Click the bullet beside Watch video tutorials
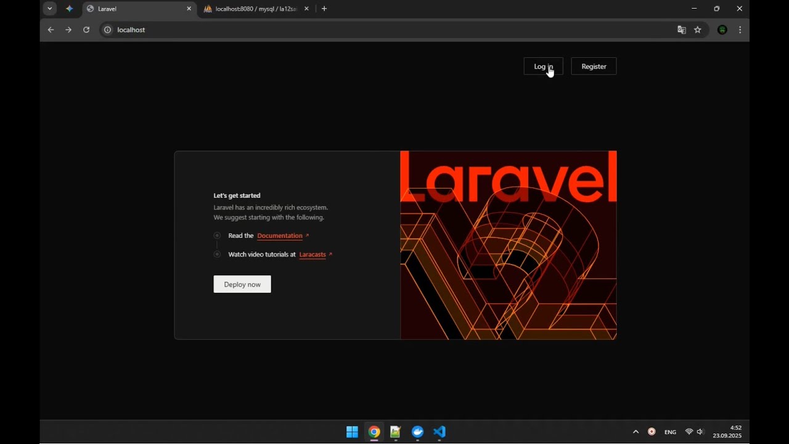 coord(217,254)
